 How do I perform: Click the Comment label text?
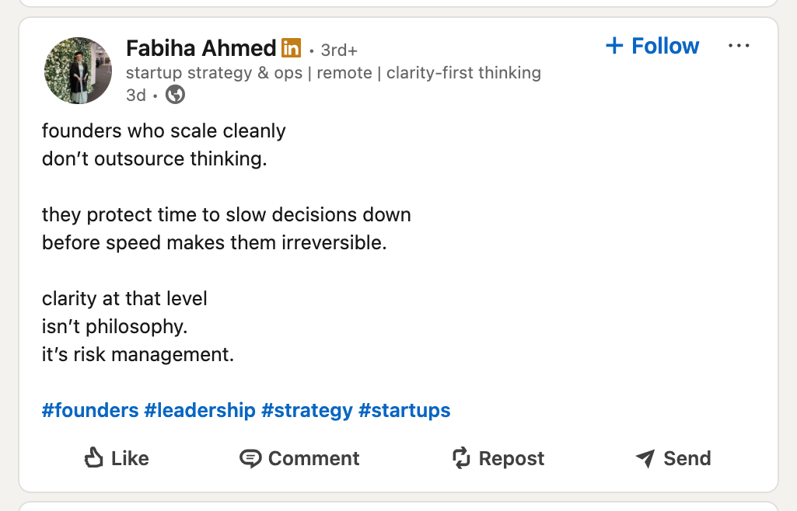313,458
